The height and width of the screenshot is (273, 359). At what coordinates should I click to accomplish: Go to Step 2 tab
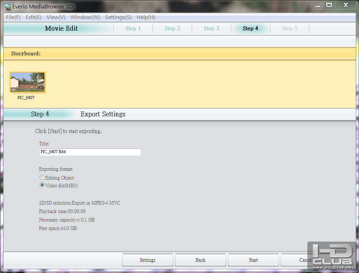click(172, 29)
